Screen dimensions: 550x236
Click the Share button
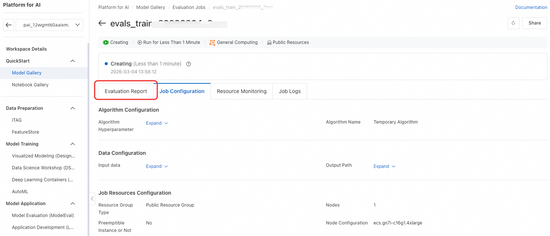coord(534,23)
